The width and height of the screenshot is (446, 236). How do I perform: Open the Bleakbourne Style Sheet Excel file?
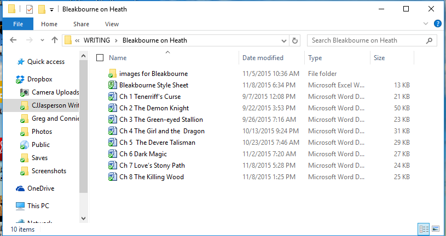click(153, 85)
